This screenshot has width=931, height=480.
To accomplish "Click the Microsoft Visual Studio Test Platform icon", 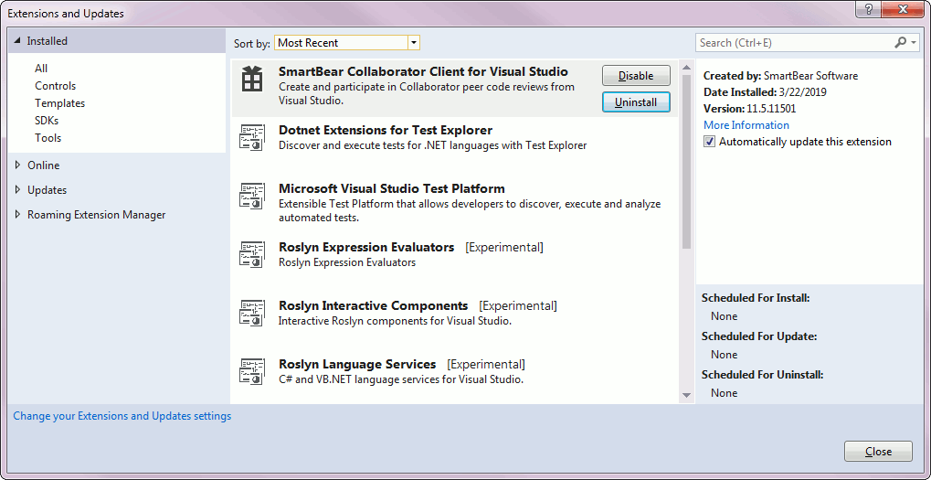I will pos(251,197).
